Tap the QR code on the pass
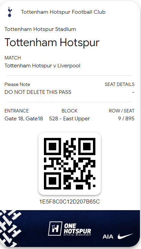 coord(70,164)
